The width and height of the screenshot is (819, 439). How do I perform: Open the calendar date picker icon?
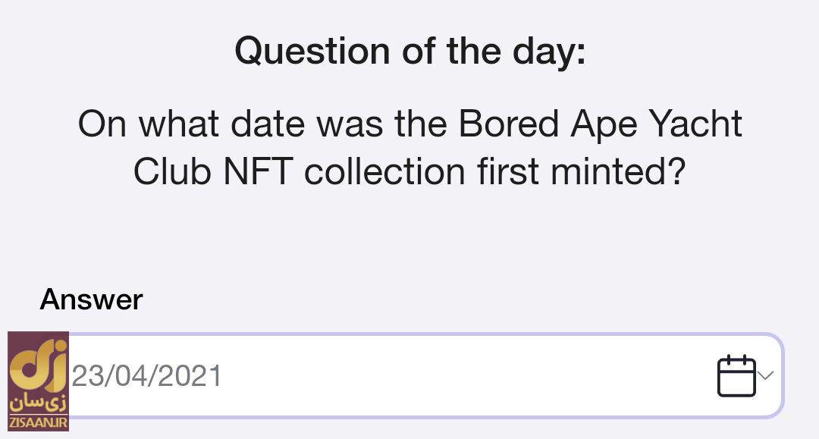[x=736, y=375]
